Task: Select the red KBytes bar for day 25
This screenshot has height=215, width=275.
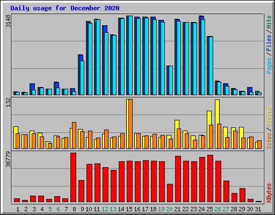Action: [x=210, y=178]
